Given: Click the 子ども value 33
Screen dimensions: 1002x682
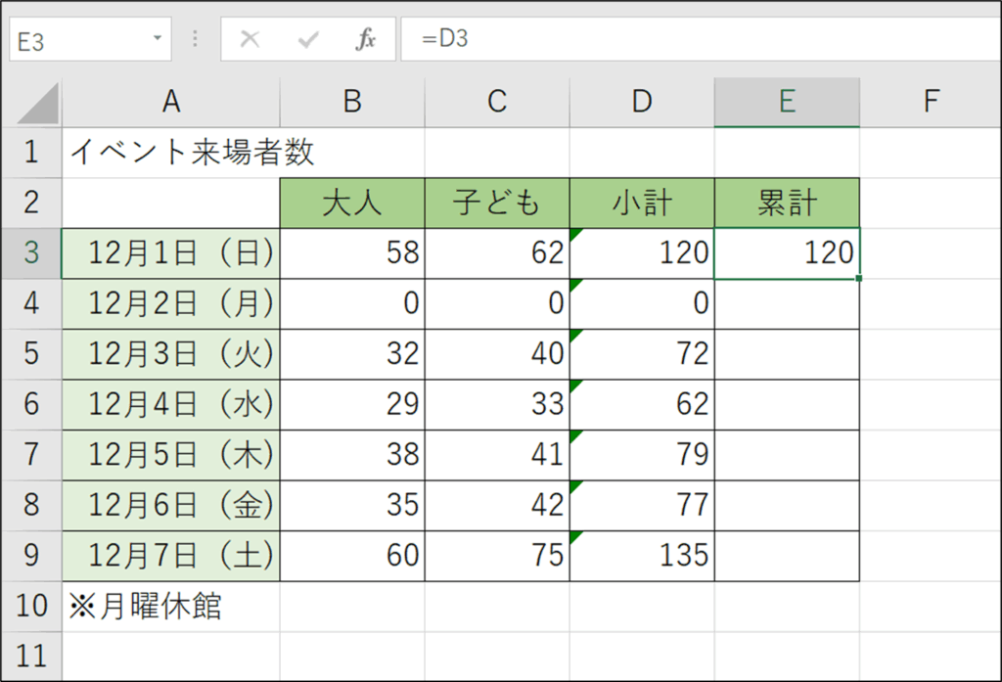Looking at the screenshot, I should [x=497, y=404].
